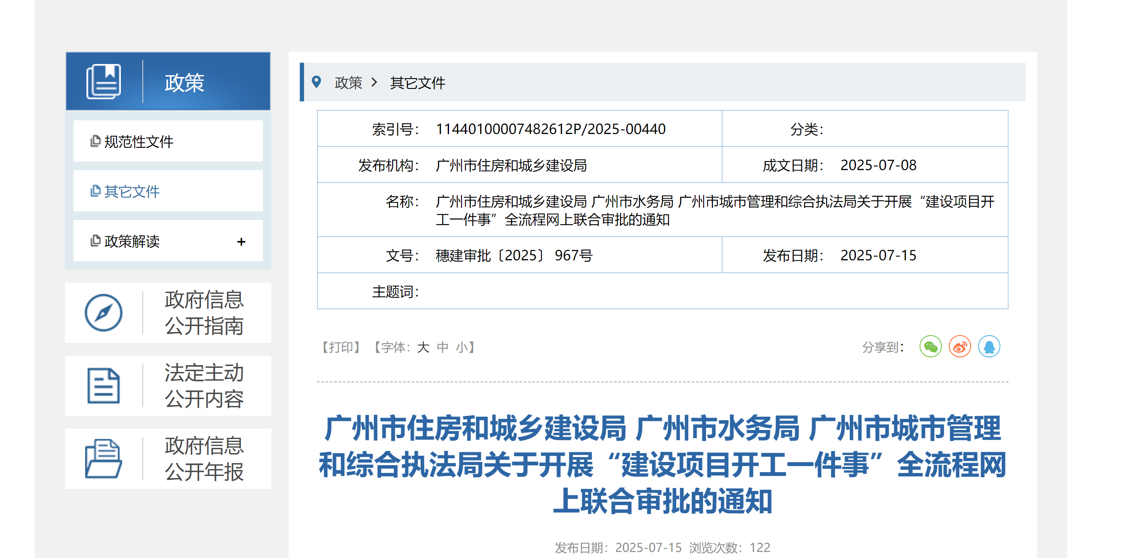Click the folder icon for 政府信息公开年报
1129x558 pixels.
(103, 459)
